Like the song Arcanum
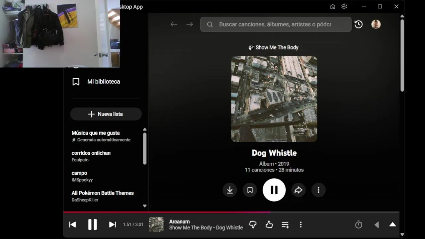Image resolution: width=425 pixels, height=239 pixels. 269,225
